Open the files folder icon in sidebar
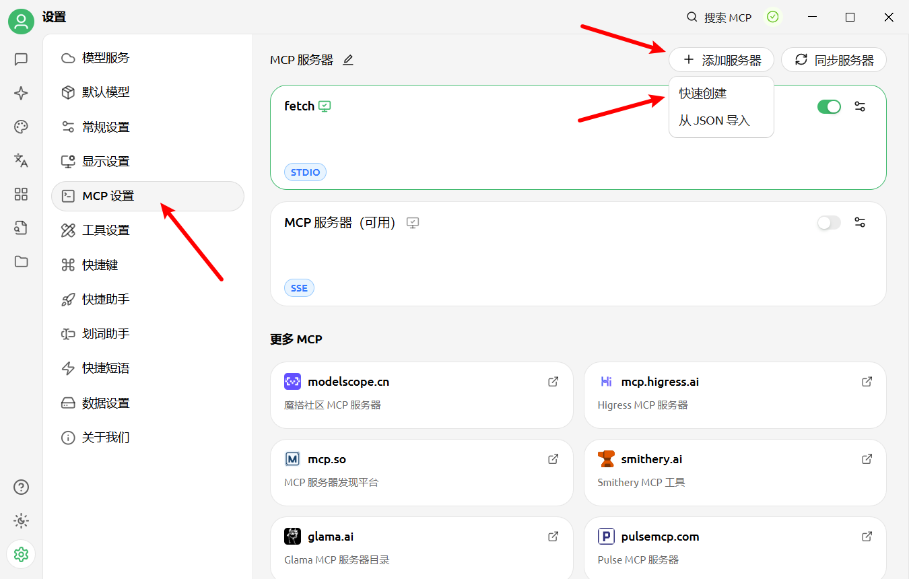 [21, 263]
